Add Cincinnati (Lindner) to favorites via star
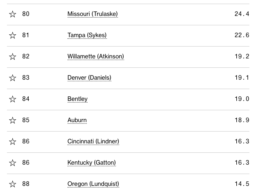The width and height of the screenshot is (258, 192). tap(13, 142)
